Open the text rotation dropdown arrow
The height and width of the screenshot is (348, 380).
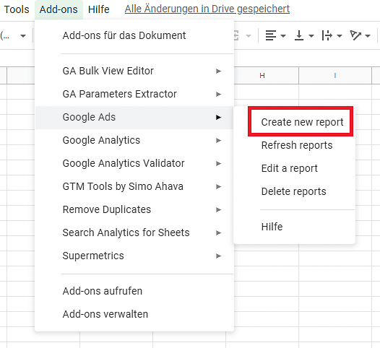[x=368, y=36]
